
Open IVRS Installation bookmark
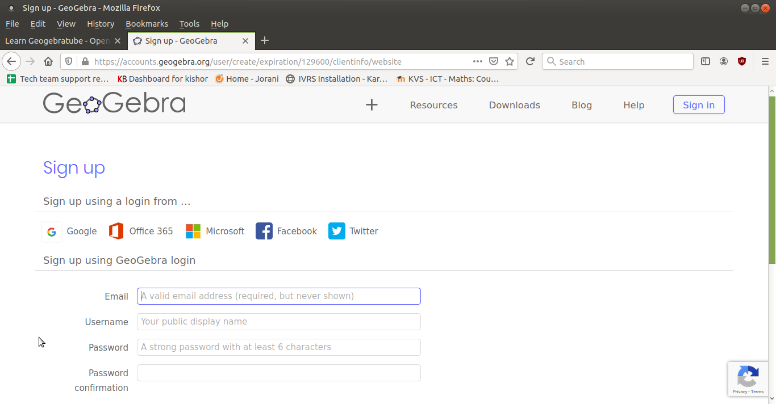coord(336,79)
